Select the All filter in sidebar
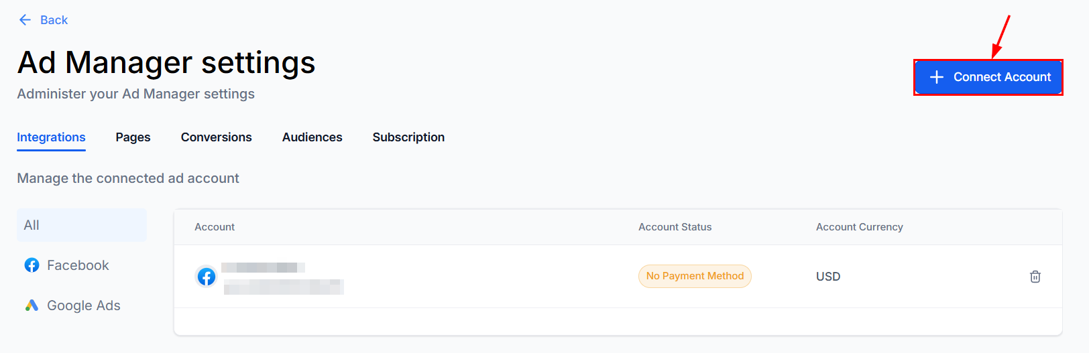This screenshot has width=1089, height=353. click(x=82, y=225)
